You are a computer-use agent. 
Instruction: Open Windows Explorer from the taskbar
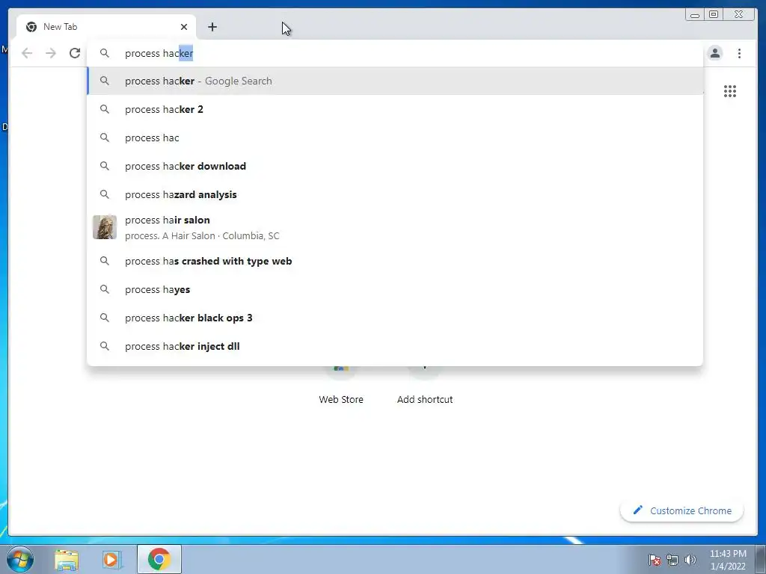[x=67, y=559]
